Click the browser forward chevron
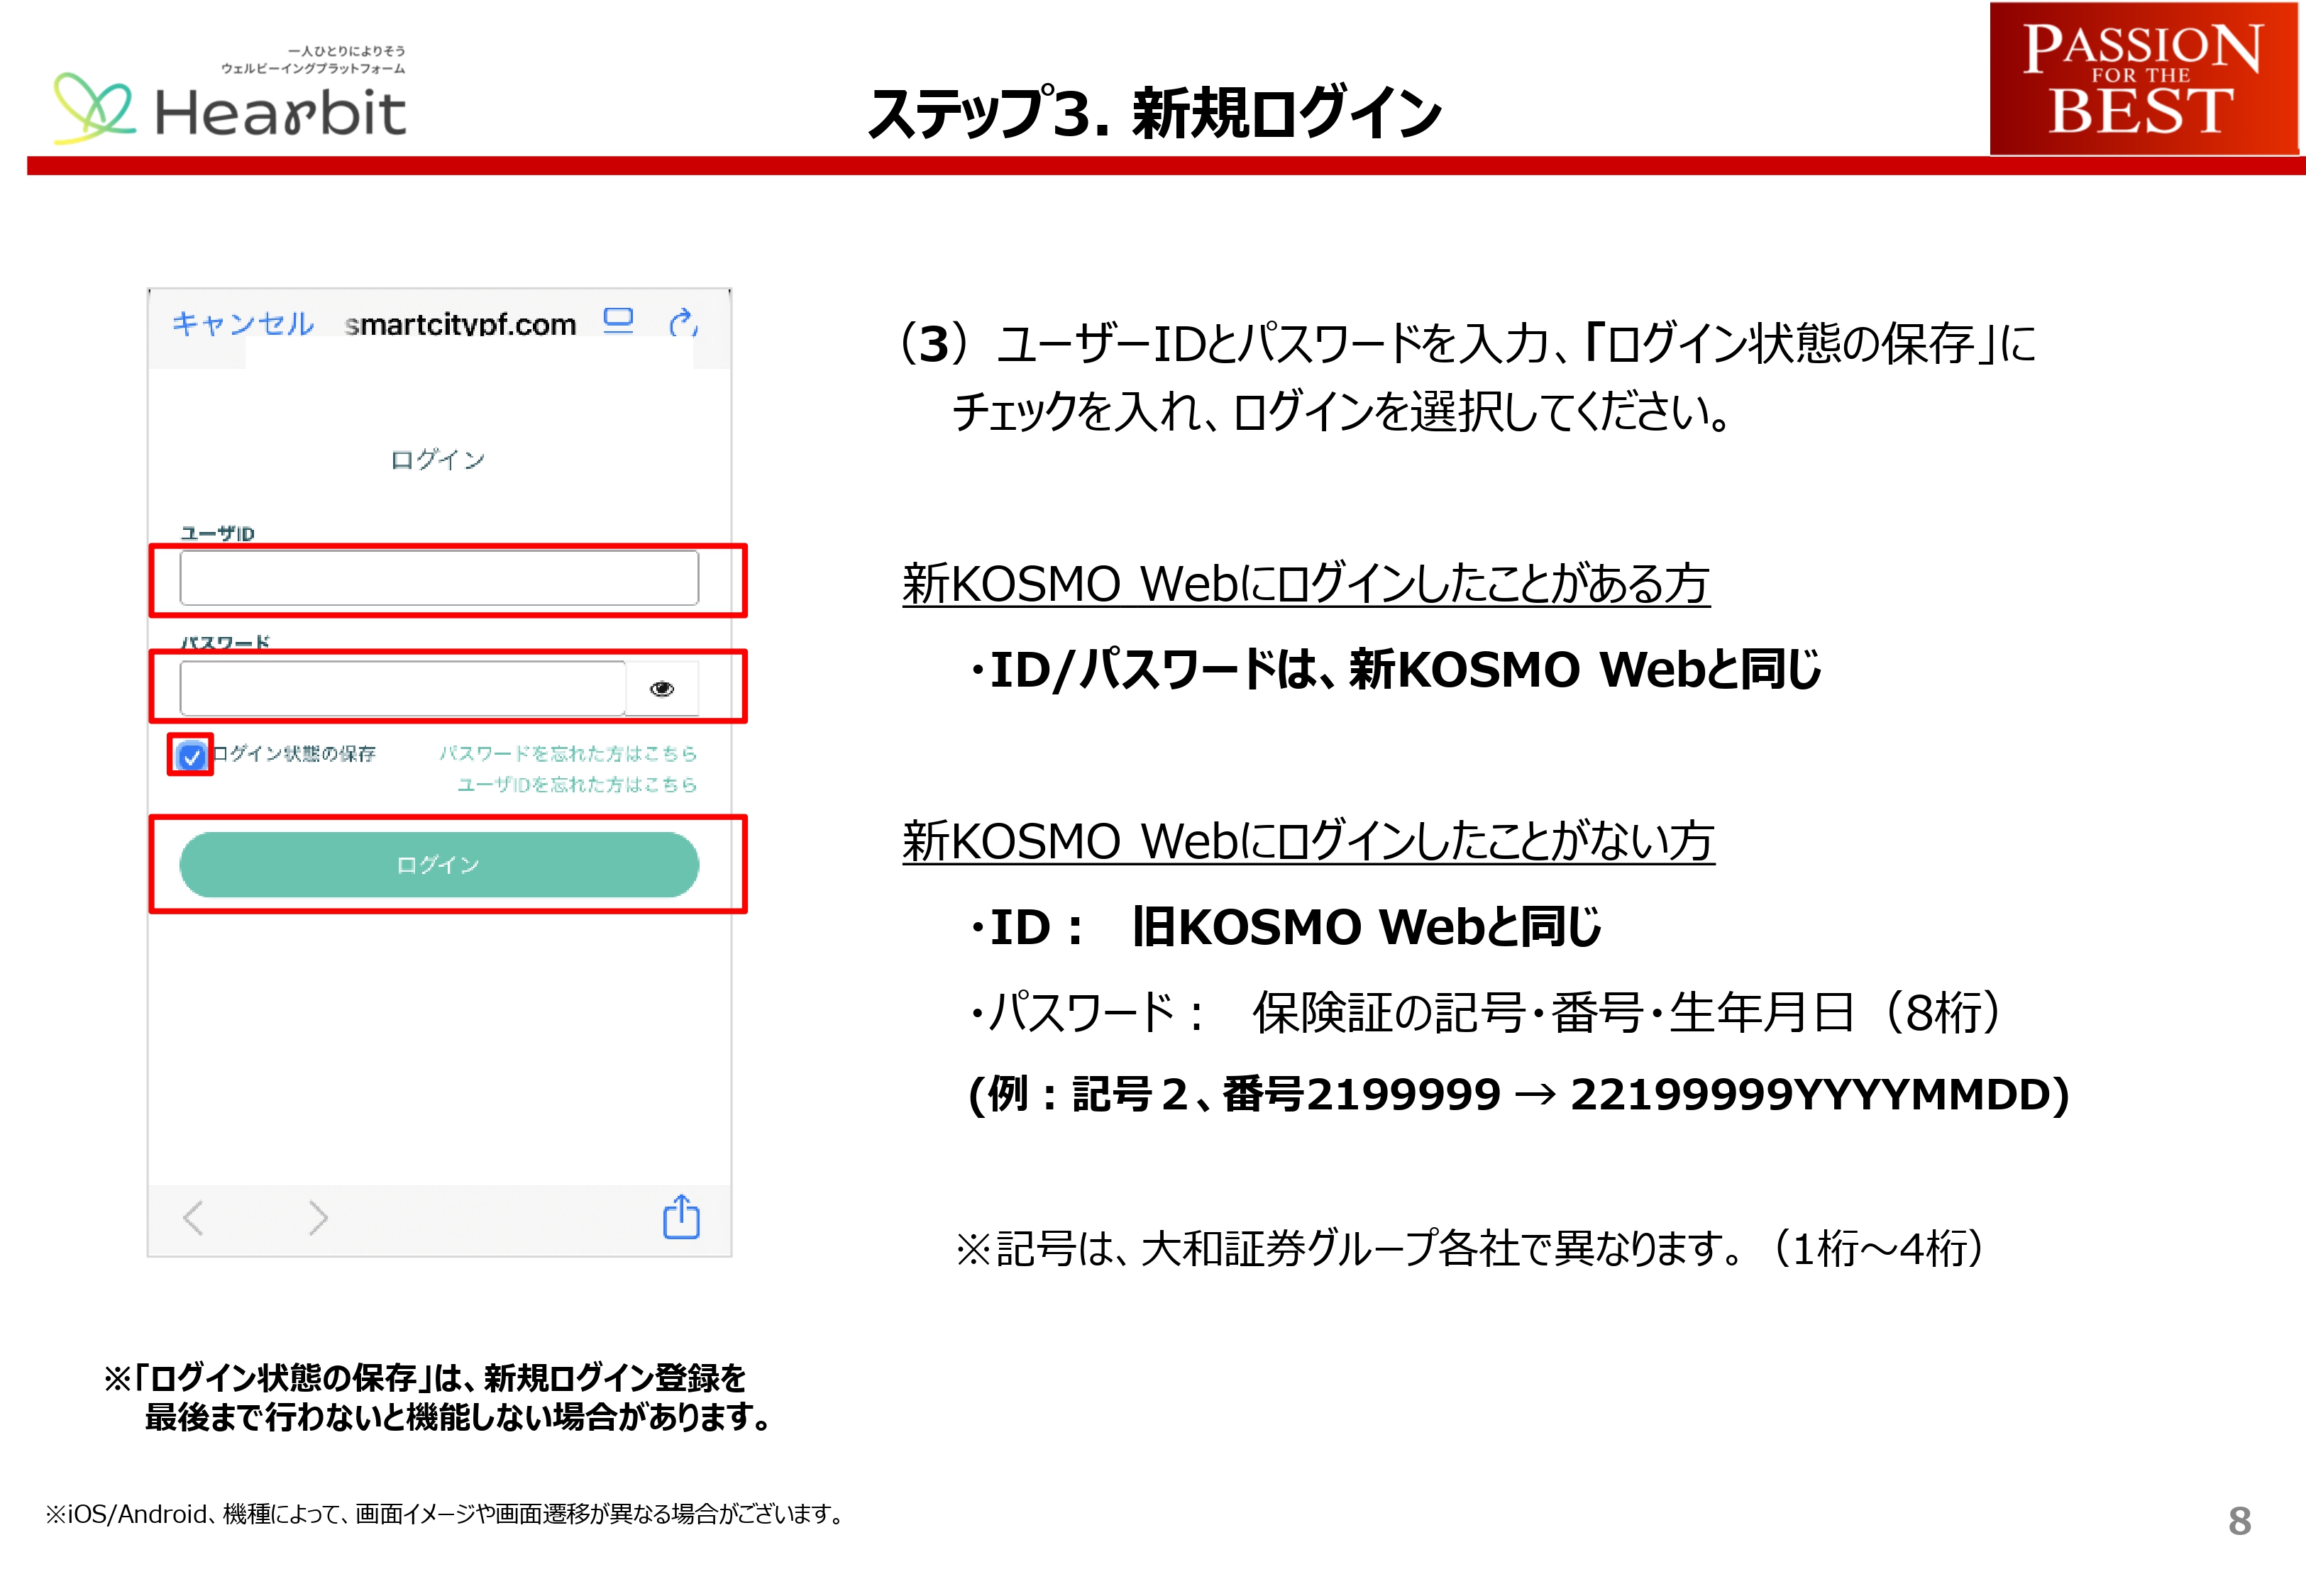 point(318,1218)
